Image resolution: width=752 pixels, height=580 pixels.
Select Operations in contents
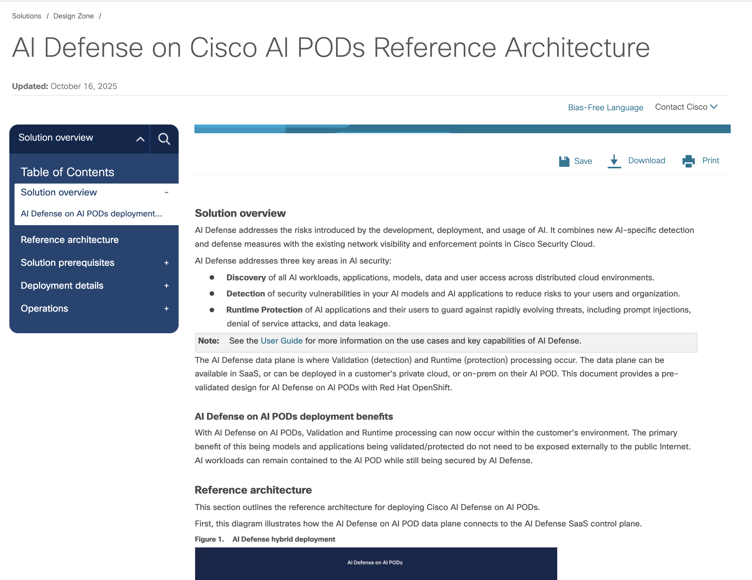pyautogui.click(x=45, y=309)
